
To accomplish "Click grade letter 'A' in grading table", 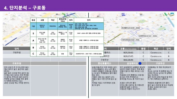I will click(33, 40).
